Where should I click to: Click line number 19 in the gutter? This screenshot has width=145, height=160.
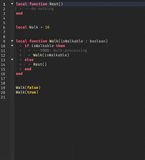pos(3,88)
